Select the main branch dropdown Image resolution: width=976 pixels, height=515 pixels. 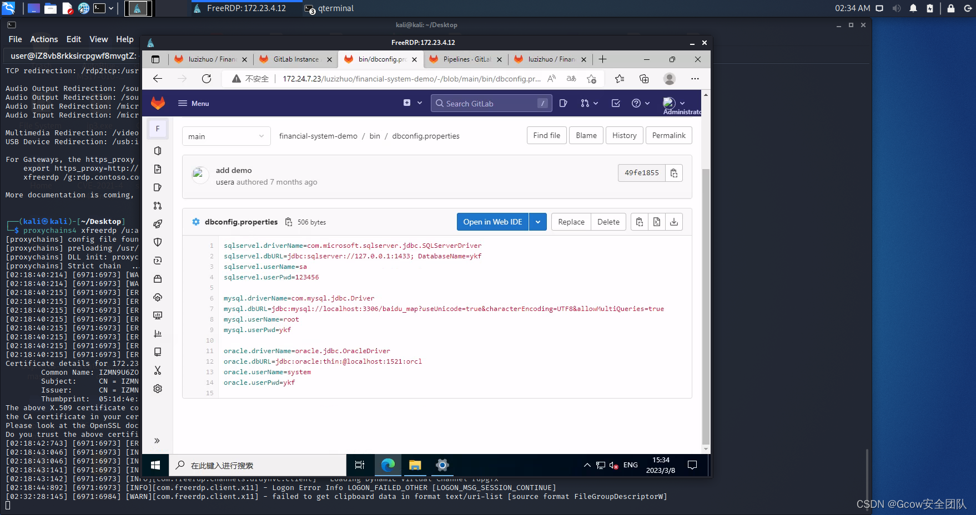point(226,136)
